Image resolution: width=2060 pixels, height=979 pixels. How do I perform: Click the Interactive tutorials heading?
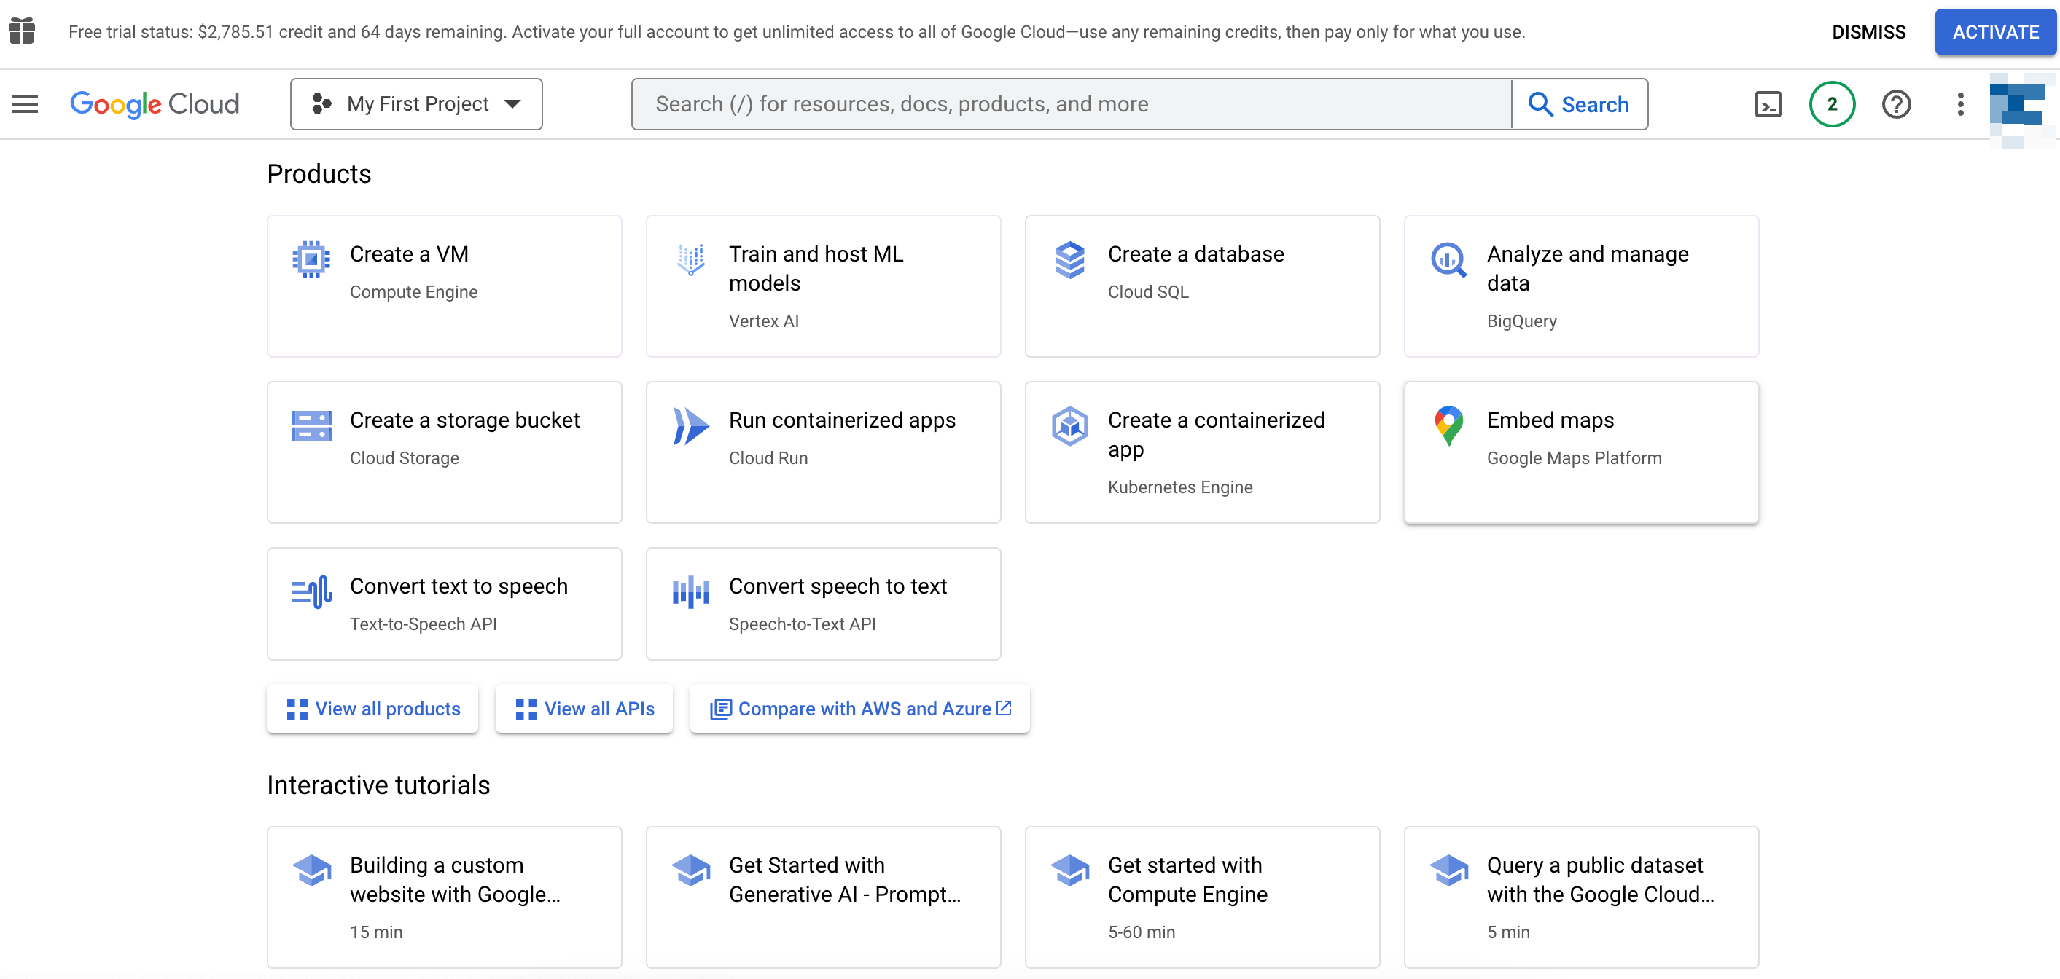[x=378, y=785]
